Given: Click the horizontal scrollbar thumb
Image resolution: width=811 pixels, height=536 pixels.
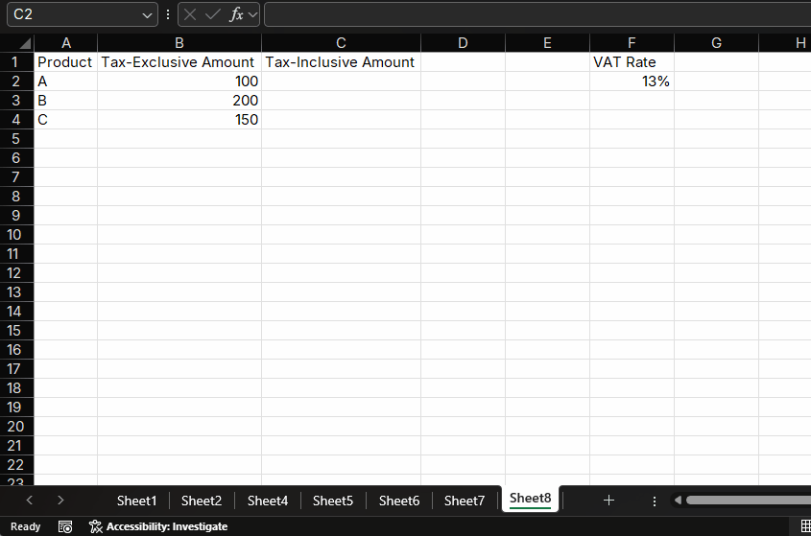Looking at the screenshot, I should point(749,500).
